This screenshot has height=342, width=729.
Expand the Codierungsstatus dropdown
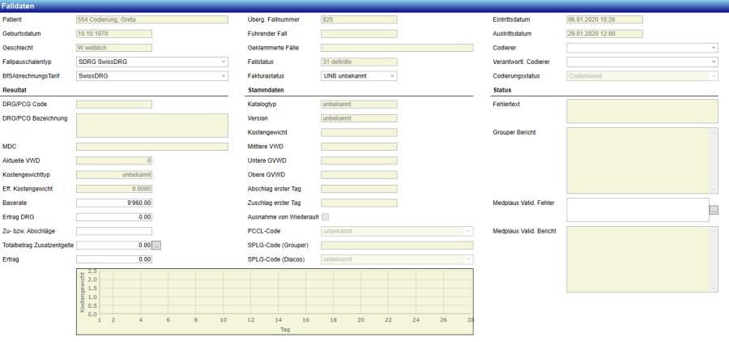coord(642,76)
